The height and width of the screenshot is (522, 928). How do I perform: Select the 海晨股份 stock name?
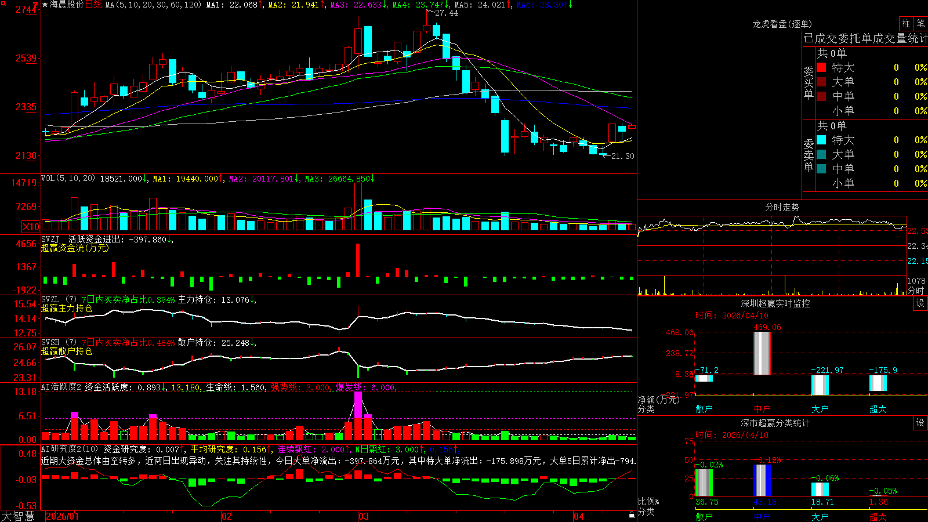[67, 5]
